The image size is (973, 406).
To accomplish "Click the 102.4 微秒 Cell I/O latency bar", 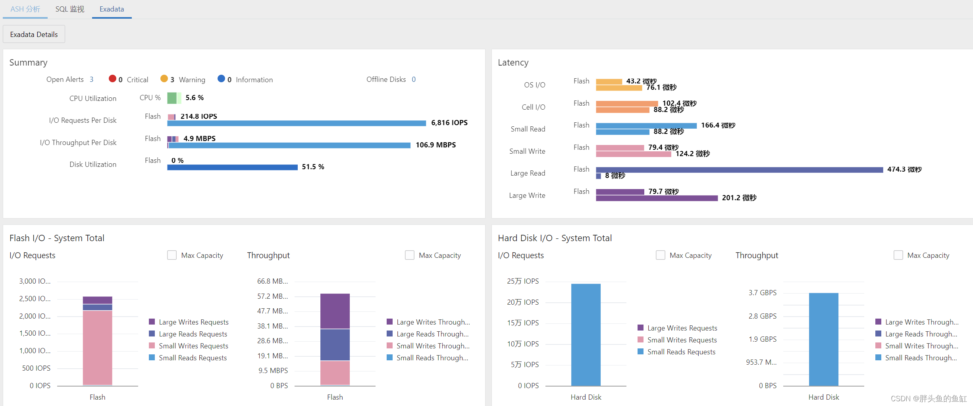I will coord(627,104).
